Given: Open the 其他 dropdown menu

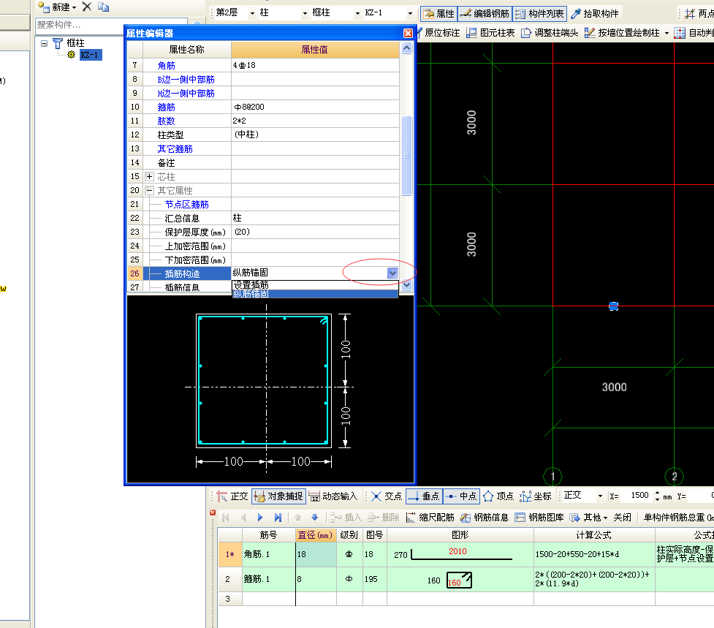Looking at the screenshot, I should 589,518.
